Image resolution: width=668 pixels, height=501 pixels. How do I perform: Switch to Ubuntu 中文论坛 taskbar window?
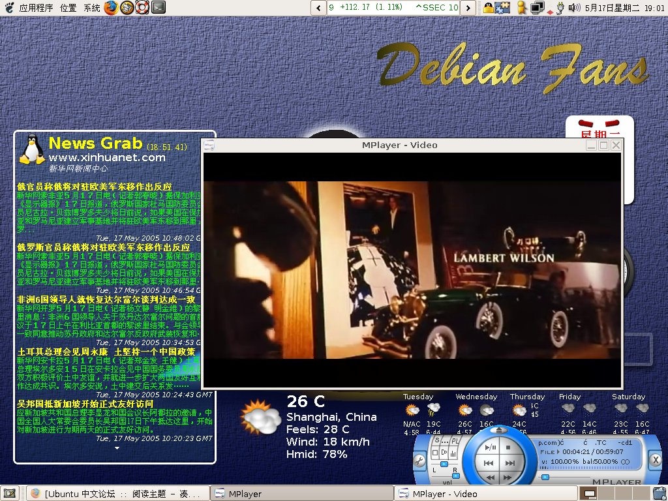coord(117,493)
